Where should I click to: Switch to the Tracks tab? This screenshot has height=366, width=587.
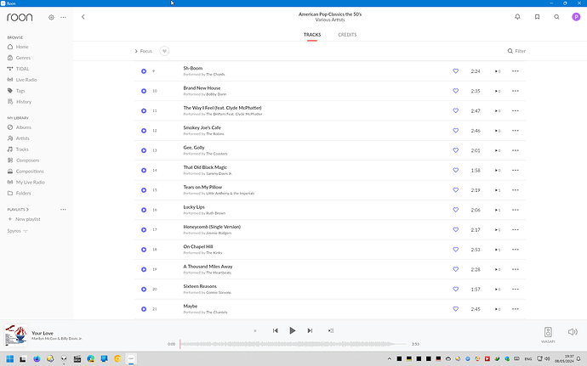[x=312, y=35]
